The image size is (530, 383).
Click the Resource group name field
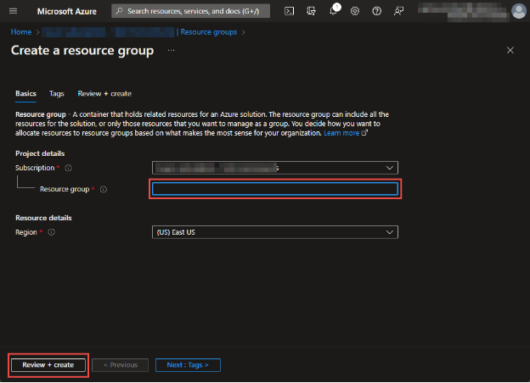tap(274, 189)
